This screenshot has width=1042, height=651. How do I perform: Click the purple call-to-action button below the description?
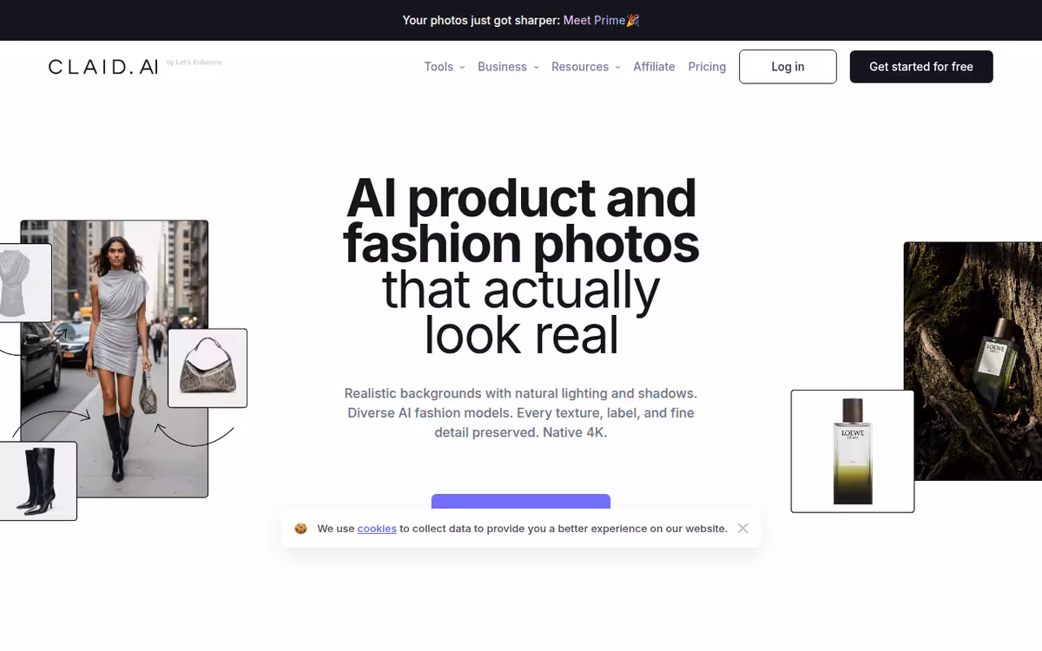pos(521,503)
